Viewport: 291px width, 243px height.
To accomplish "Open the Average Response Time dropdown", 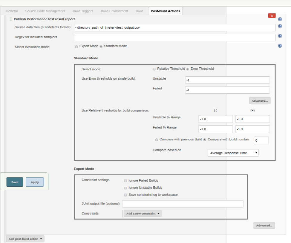I will coord(233,153).
